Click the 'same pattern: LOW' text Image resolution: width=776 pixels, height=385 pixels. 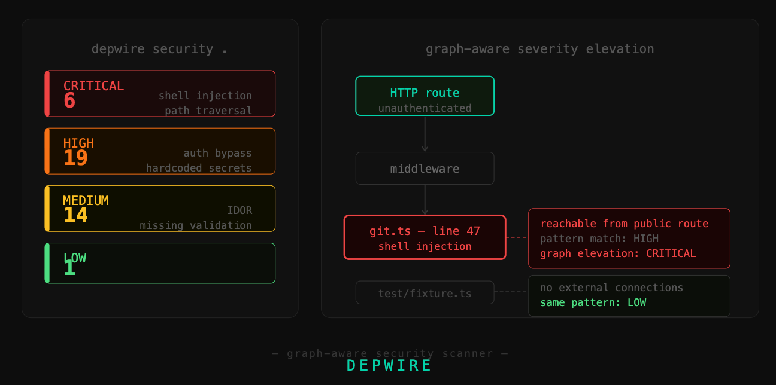coord(593,302)
